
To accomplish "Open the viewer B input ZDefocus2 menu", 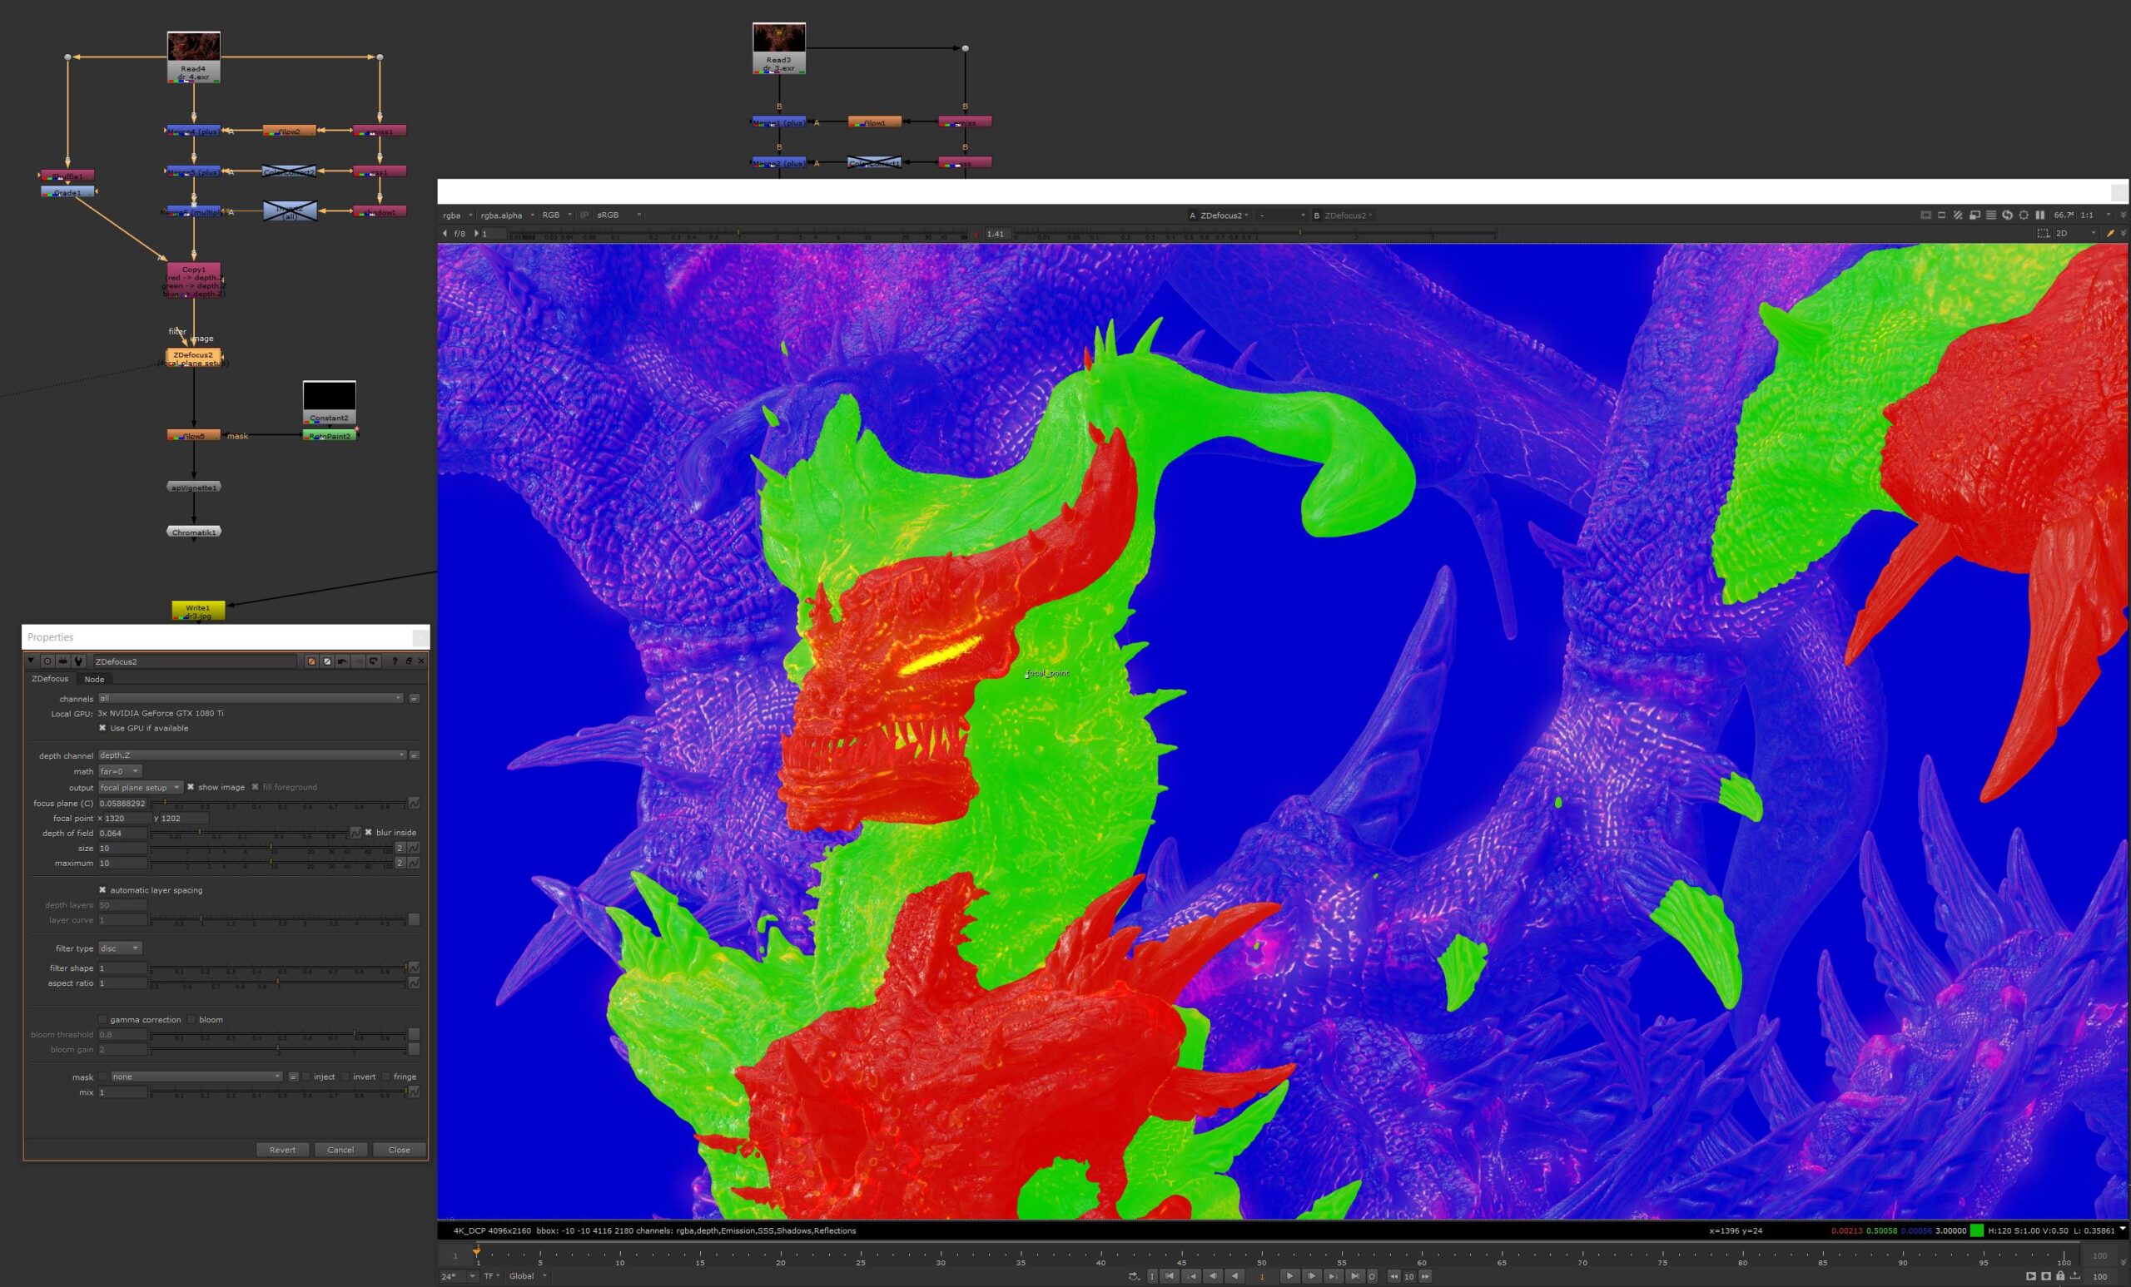I will [x=1349, y=215].
